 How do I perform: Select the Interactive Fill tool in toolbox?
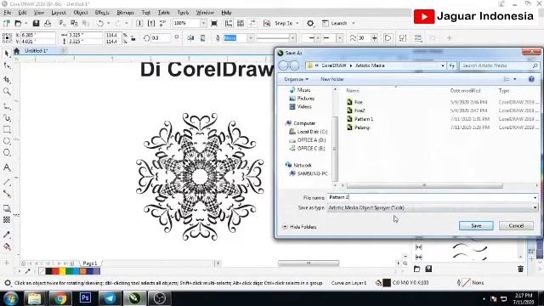point(7,246)
